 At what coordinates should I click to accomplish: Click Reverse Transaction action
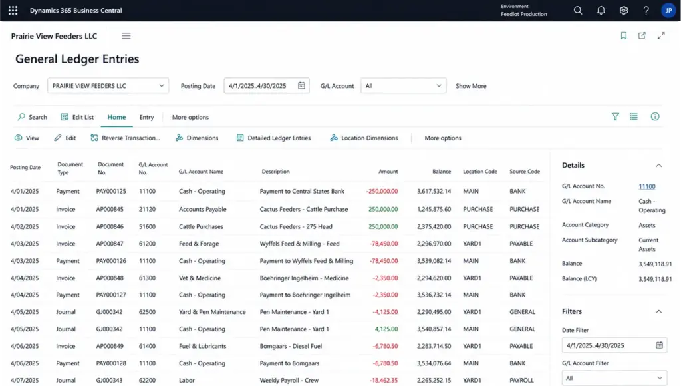click(x=125, y=138)
